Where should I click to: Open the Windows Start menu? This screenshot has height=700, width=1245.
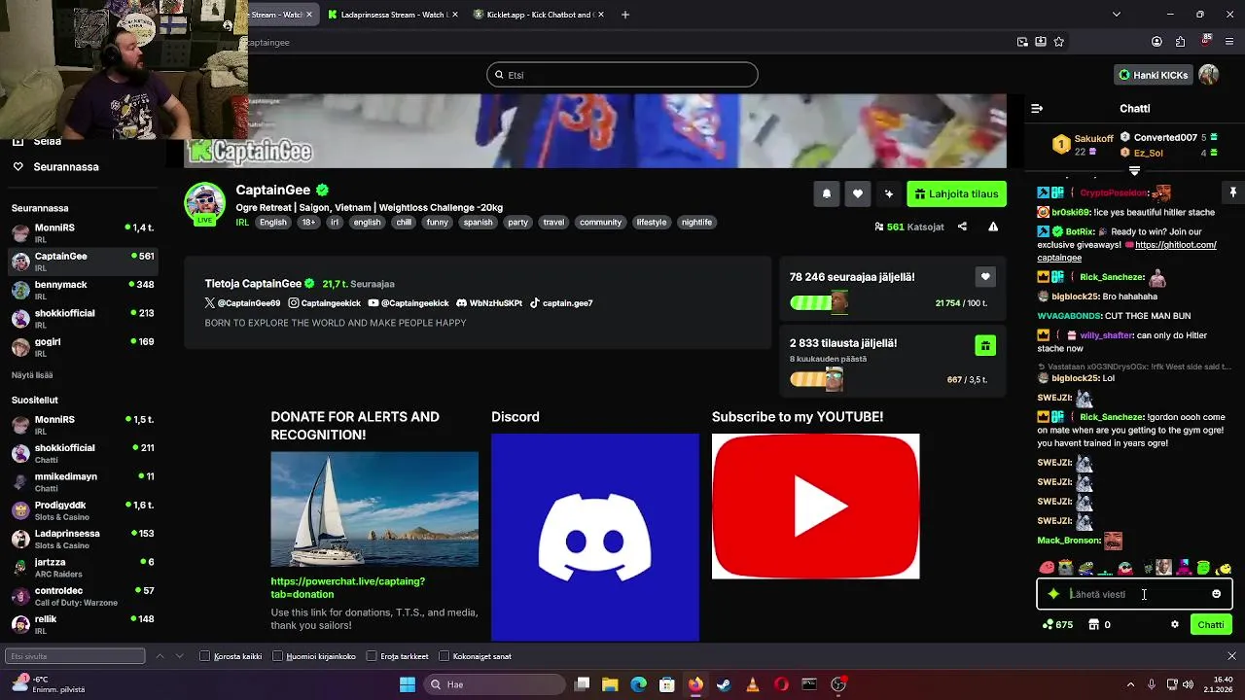408,684
